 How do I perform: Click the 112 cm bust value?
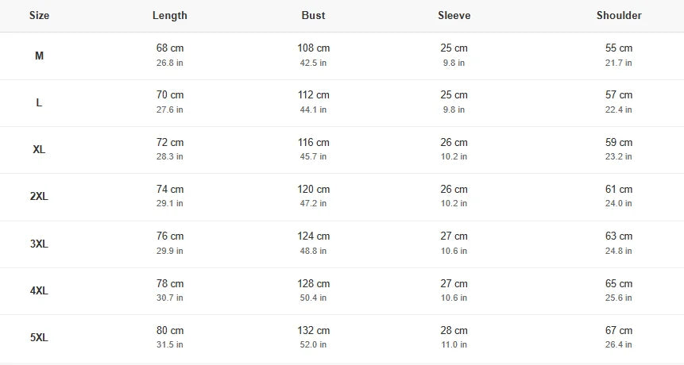313,95
